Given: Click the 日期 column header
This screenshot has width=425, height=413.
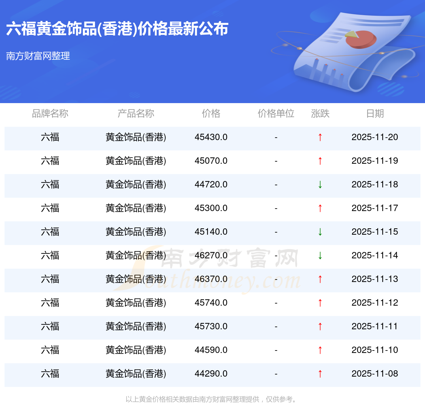Looking at the screenshot, I should [x=375, y=113].
